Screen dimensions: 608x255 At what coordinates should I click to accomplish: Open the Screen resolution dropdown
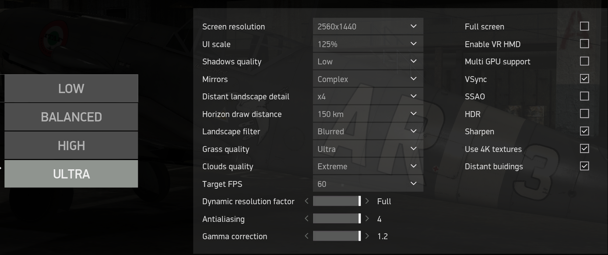click(x=368, y=26)
